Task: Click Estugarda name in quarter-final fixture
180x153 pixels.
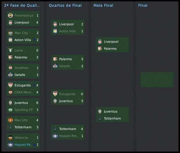Action: tap(67, 94)
